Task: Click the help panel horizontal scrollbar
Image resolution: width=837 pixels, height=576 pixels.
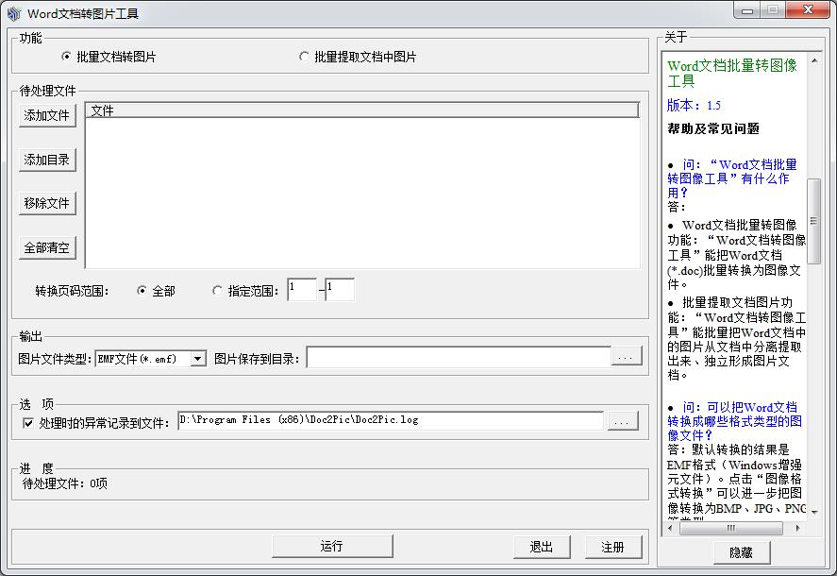Action: (736, 530)
